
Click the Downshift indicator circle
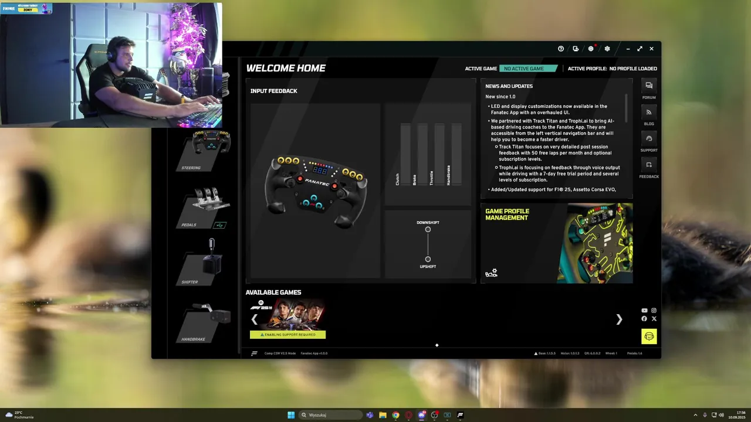[428, 230]
